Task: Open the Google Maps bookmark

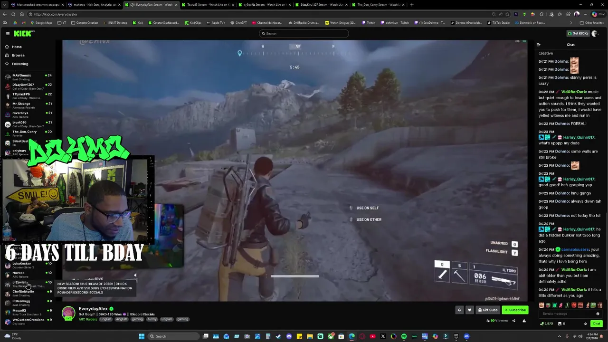Action: point(42,23)
